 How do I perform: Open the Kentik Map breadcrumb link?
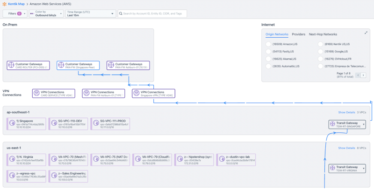(x=16, y=4)
